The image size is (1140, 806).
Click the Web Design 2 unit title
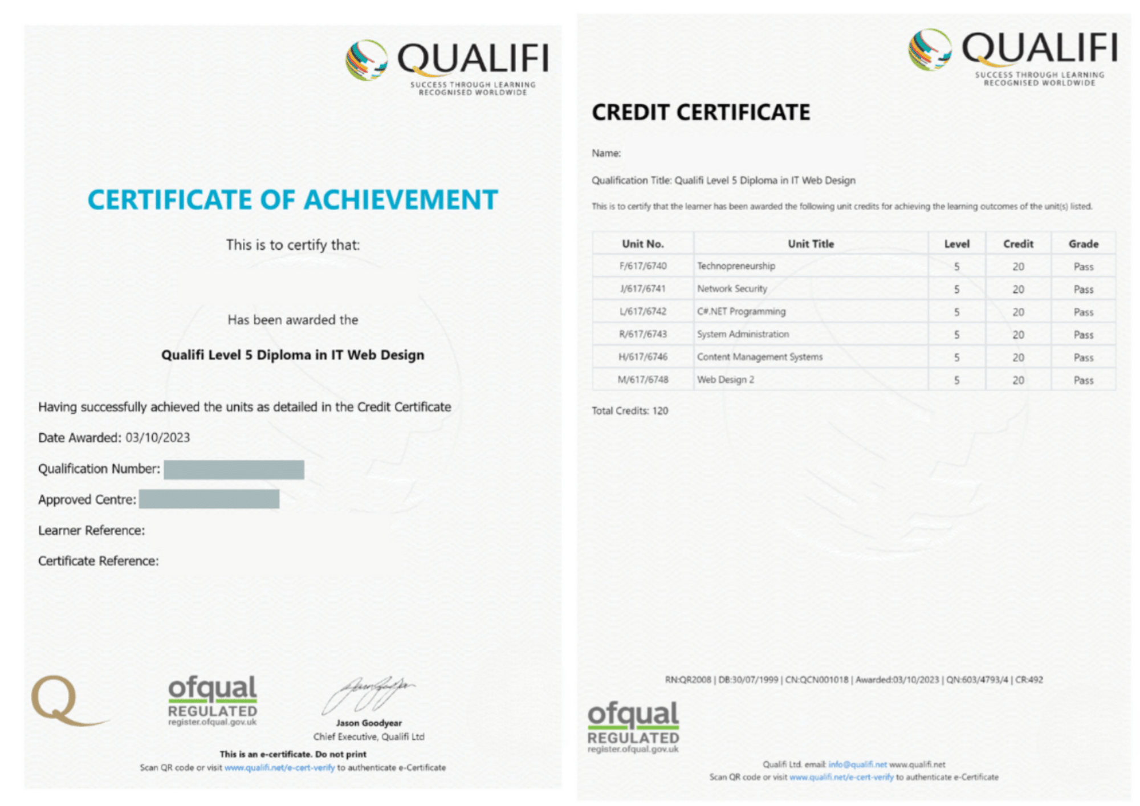click(x=725, y=380)
